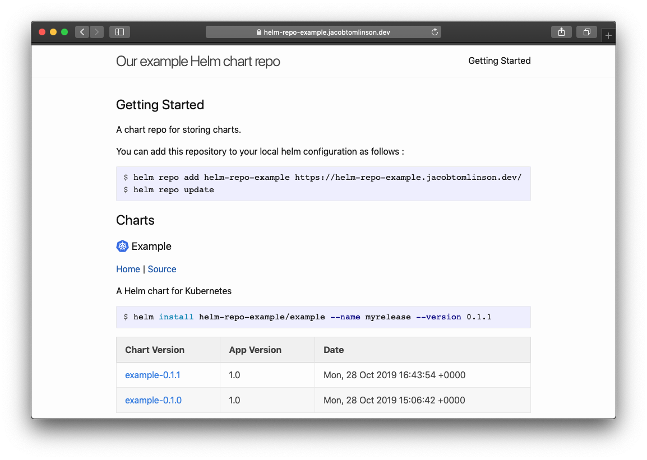
Task: Click the site title Our example Helm chart repo
Action: [x=198, y=61]
